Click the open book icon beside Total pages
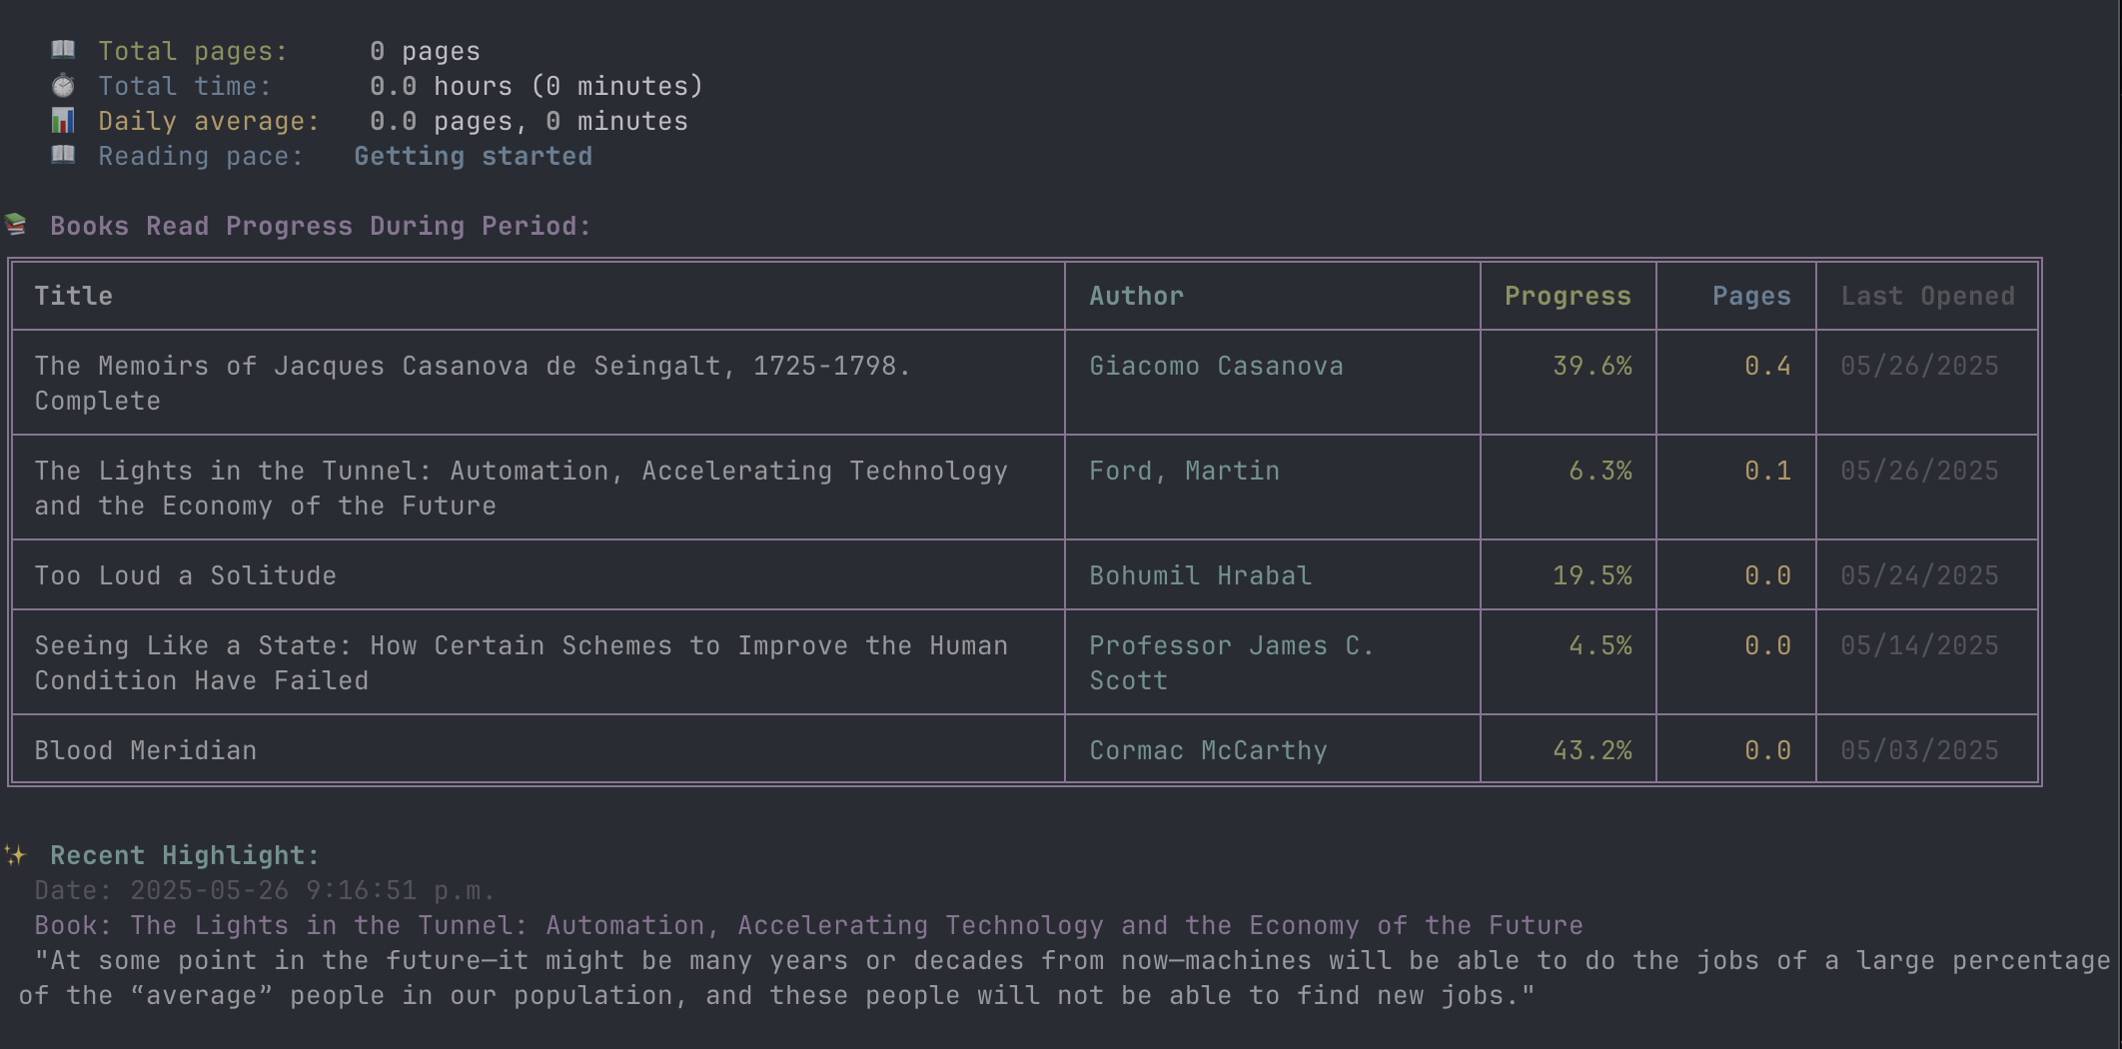This screenshot has width=2122, height=1049. pyautogui.click(x=63, y=50)
